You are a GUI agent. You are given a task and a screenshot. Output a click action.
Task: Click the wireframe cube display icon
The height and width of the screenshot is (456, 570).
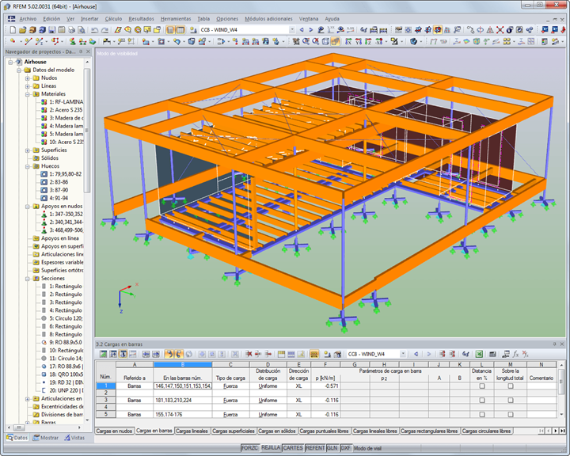(325, 41)
